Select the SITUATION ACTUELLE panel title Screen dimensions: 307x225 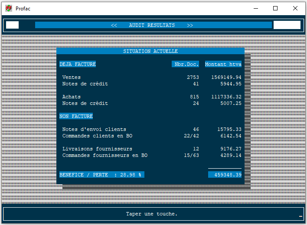[x=150, y=51]
